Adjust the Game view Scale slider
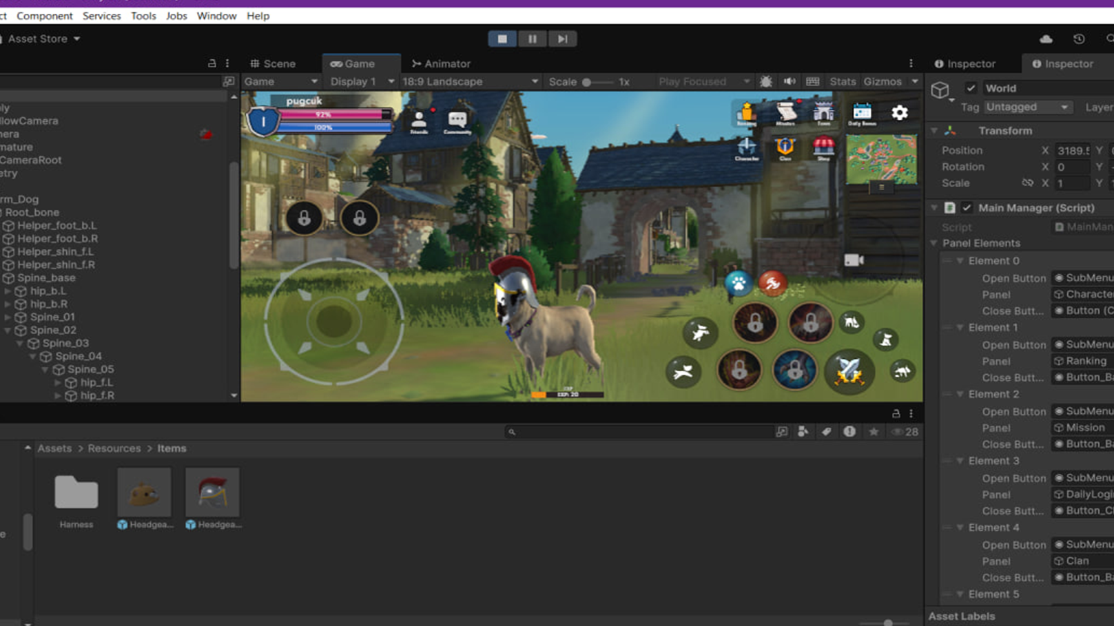1114x626 pixels. [597, 82]
